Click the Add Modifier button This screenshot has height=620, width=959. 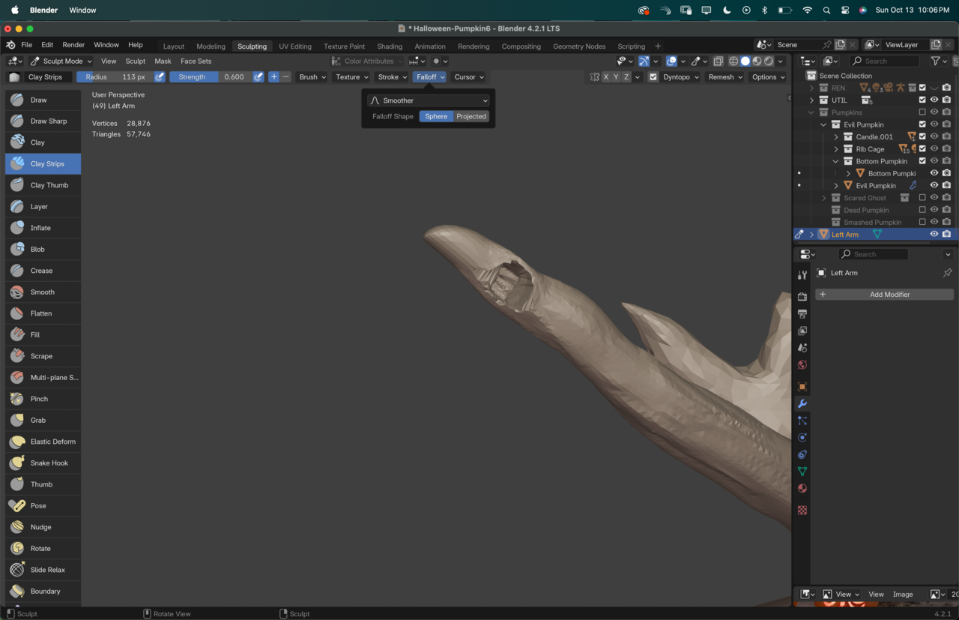click(x=884, y=295)
